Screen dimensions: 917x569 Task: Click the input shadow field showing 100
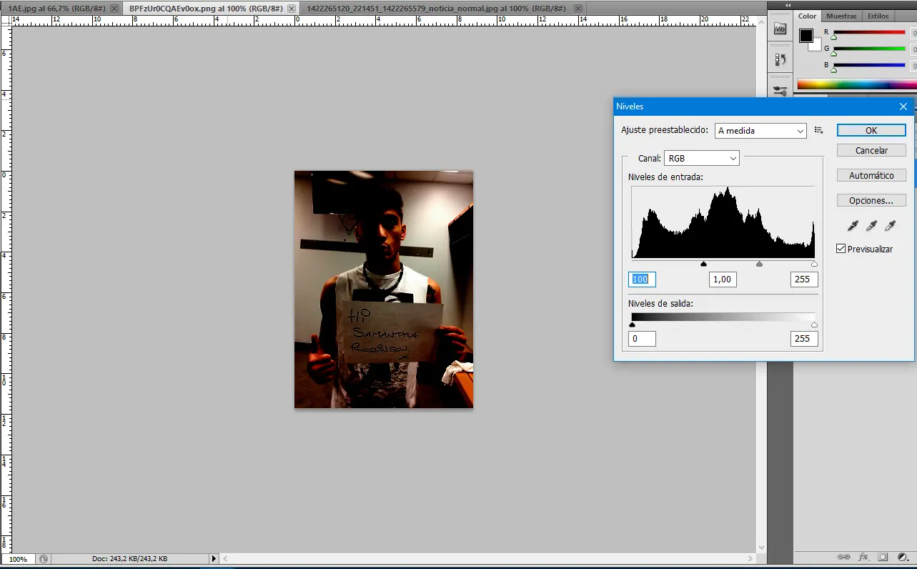pyautogui.click(x=642, y=279)
